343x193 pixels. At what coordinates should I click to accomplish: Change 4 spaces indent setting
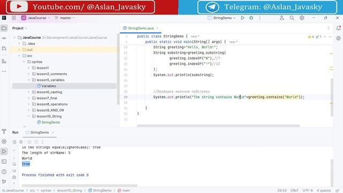click(x=324, y=191)
